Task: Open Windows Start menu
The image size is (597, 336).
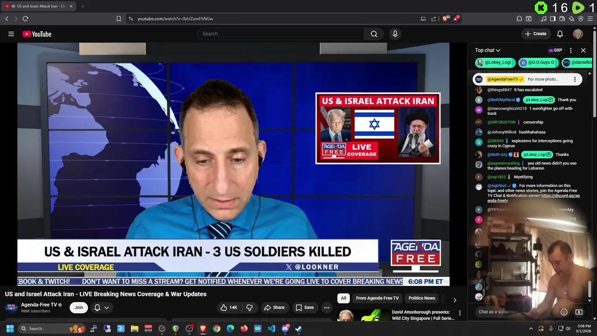Action: 10,329
